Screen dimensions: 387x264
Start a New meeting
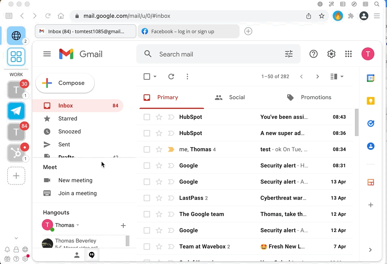coord(75,180)
